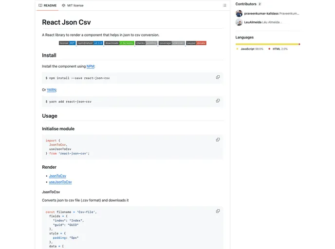
Task: Open the README outline list icon
Action: tap(224, 5)
